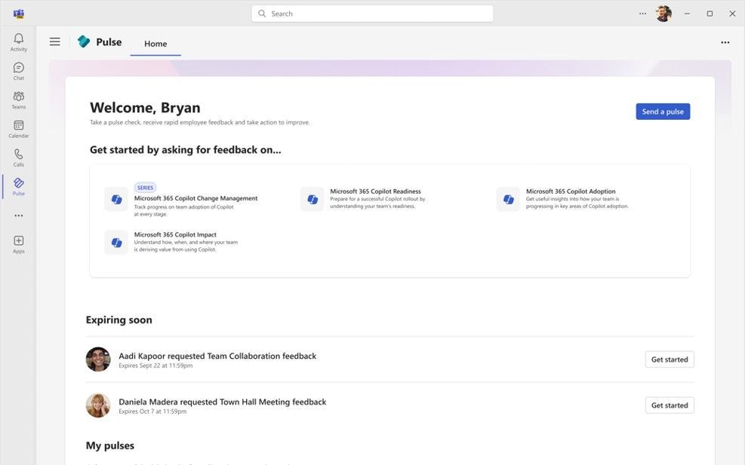Select Microsoft 365 Copilot Readiness template
This screenshot has height=465, width=745.
tap(375, 191)
